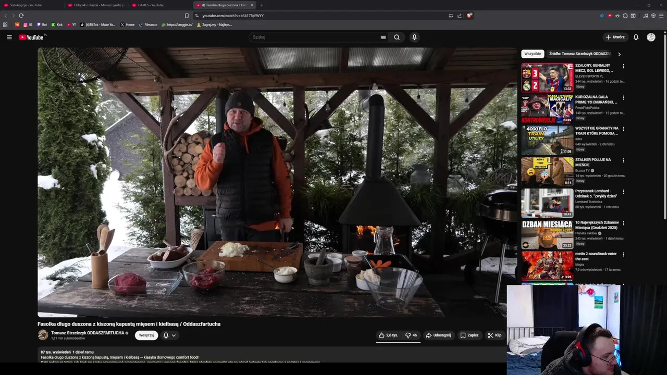Screen dimensions: 667x375
Task: Open the TikTok - Make Yo... bookmark
Action: (x=98, y=24)
